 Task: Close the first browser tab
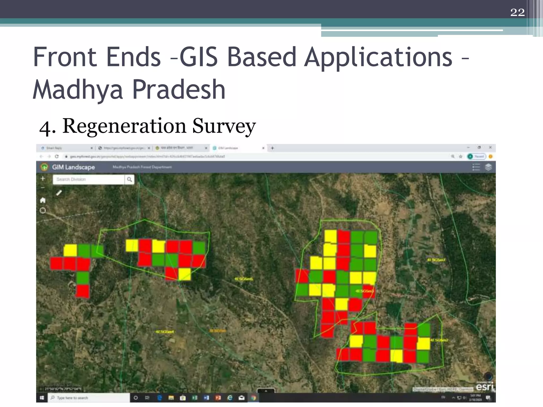[91, 148]
